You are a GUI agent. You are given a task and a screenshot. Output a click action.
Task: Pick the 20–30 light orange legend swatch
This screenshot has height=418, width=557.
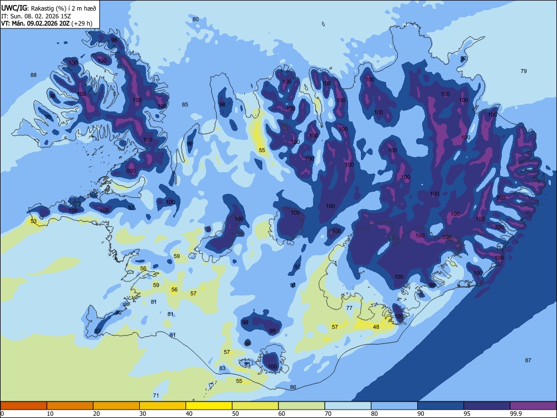click(116, 406)
